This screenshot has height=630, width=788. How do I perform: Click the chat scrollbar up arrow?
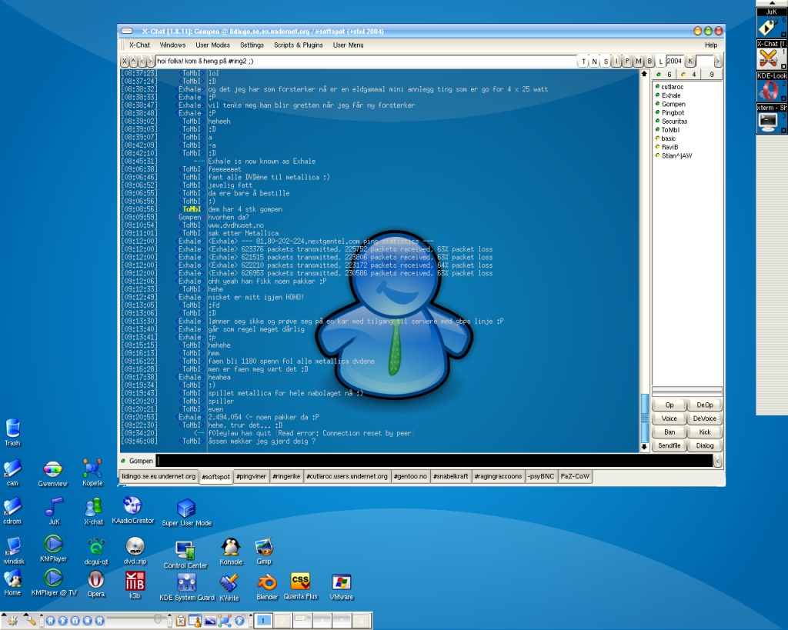click(644, 74)
